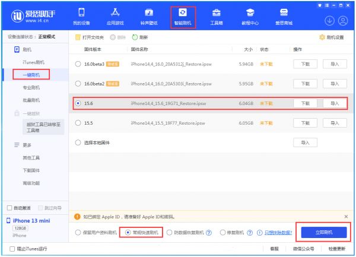This screenshot has height=257, width=356.
Task: Click the download manager arrow icon
Action: tap(329, 21)
